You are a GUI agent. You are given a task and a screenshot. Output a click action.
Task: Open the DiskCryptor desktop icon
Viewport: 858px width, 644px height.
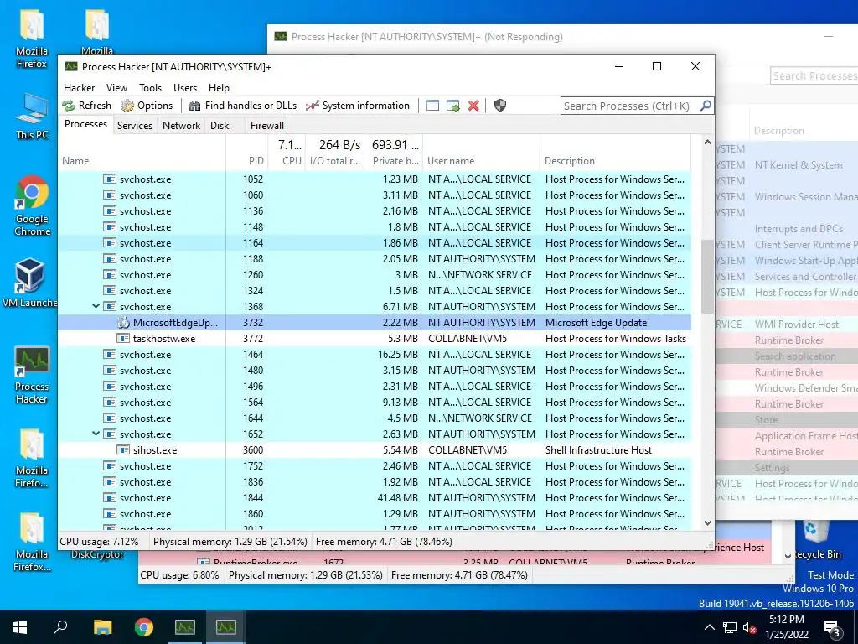[x=97, y=555]
